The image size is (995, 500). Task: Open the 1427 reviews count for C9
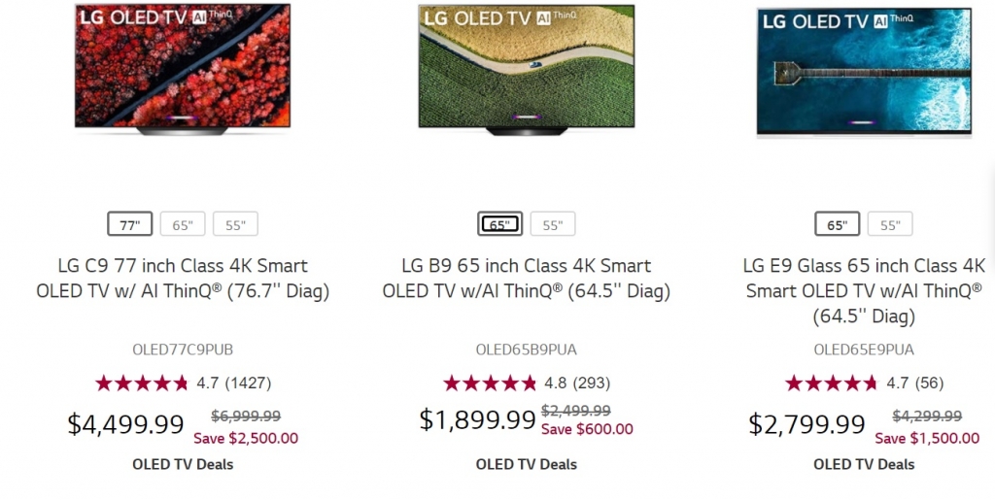(248, 383)
